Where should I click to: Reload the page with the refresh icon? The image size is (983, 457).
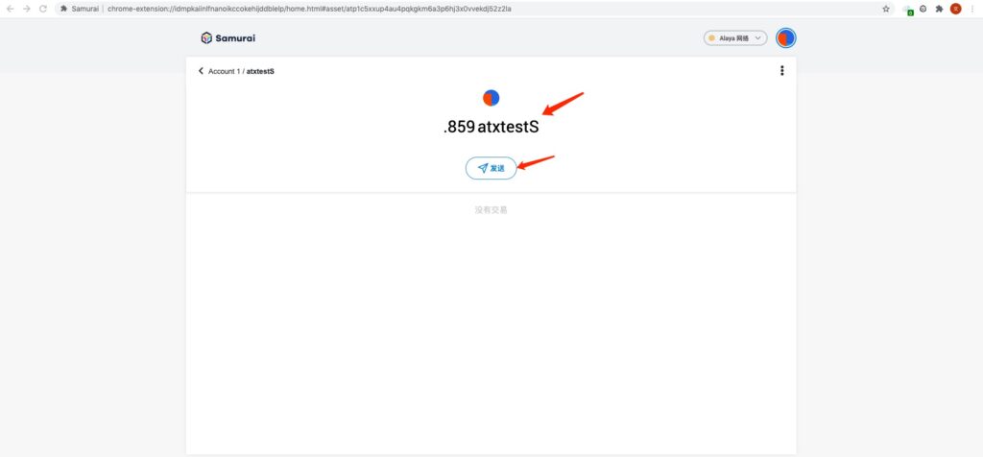(x=42, y=9)
